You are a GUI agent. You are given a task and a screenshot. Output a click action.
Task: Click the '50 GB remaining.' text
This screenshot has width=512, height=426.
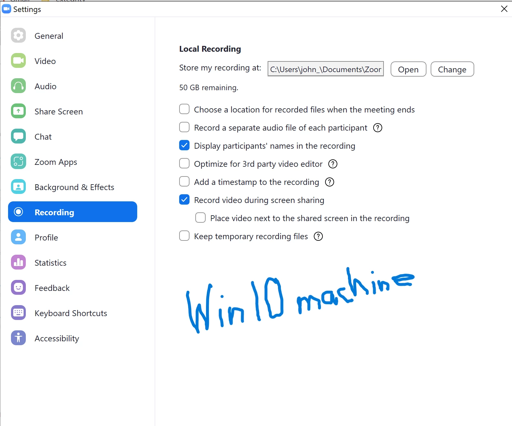coord(209,88)
